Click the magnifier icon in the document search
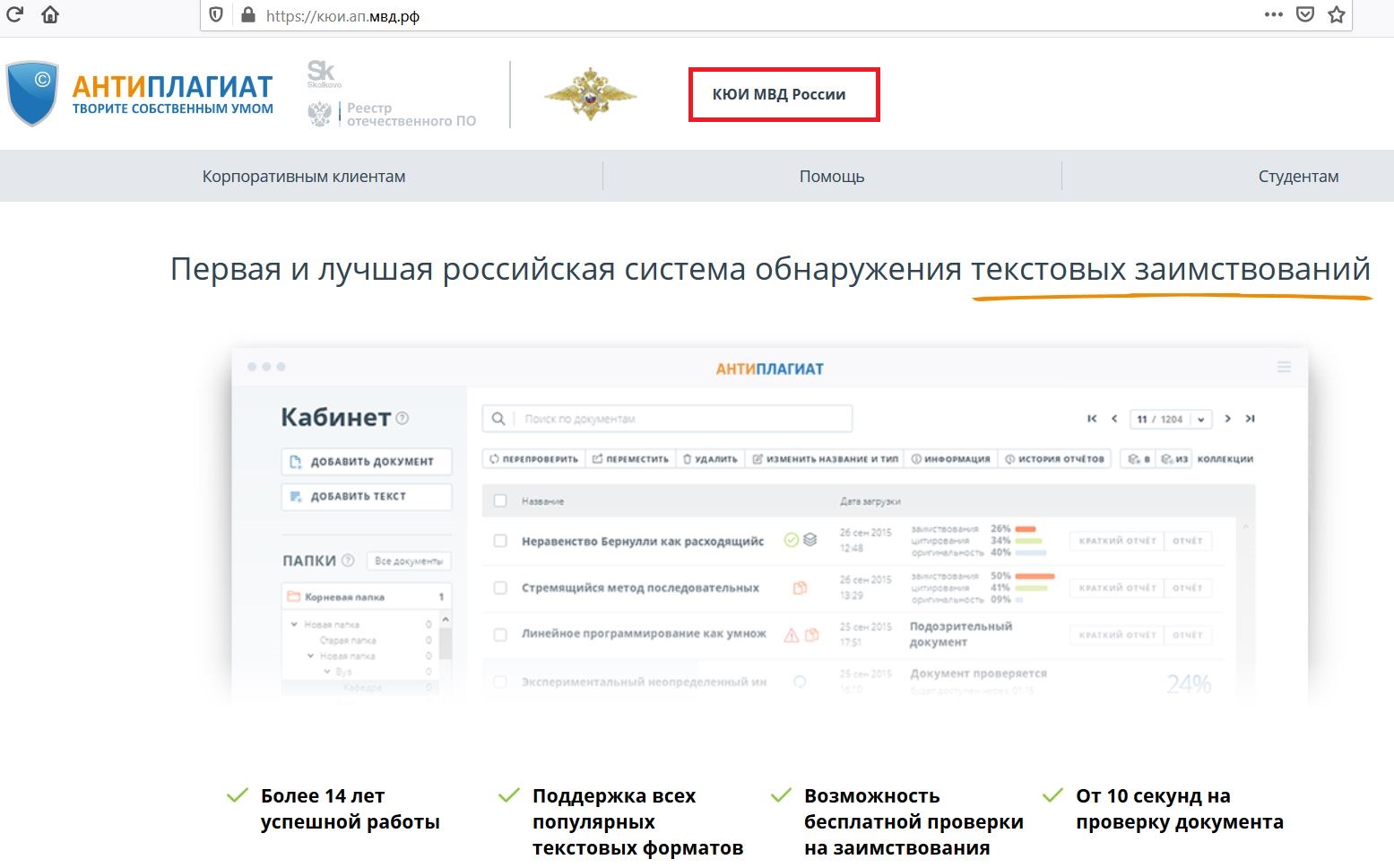The width and height of the screenshot is (1394, 868). coord(498,419)
